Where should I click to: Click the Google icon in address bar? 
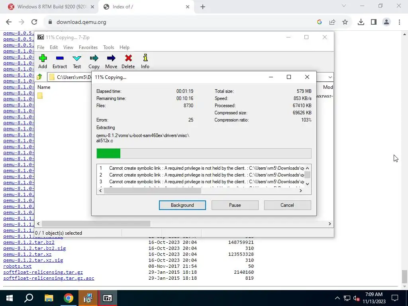point(320,22)
